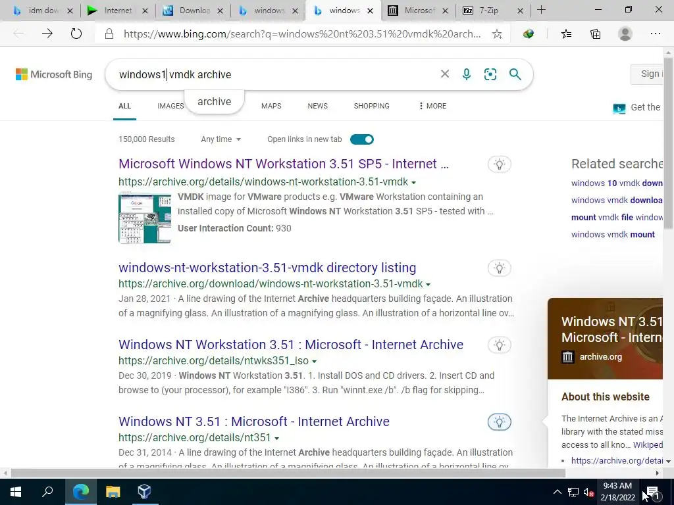Viewport: 674px width, 505px height.
Task: Open Windows NT 3.51 : Microsoft - Internet Archive
Action: coord(254,421)
